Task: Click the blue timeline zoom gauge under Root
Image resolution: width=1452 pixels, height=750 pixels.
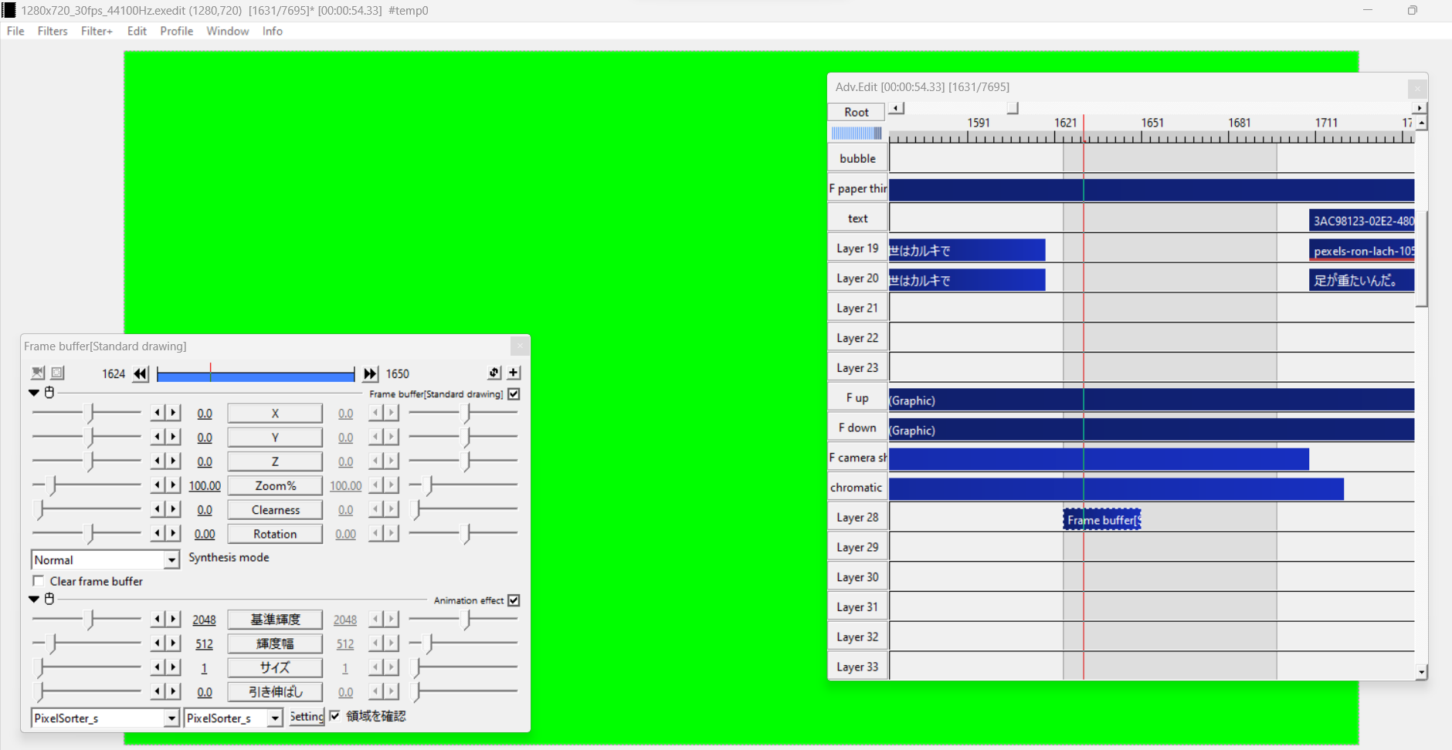Action: click(x=857, y=133)
